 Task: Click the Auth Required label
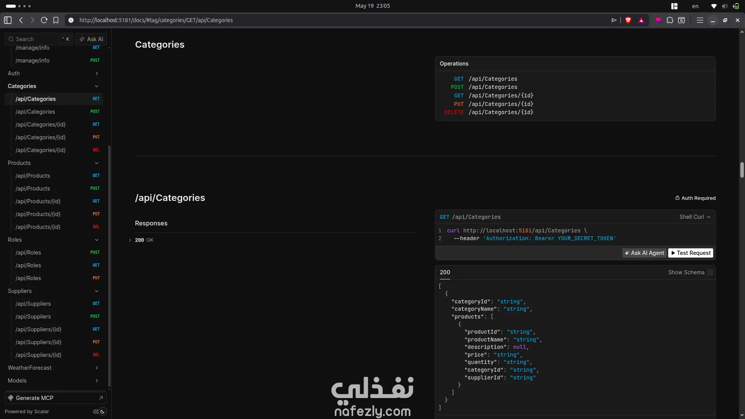pos(695,198)
